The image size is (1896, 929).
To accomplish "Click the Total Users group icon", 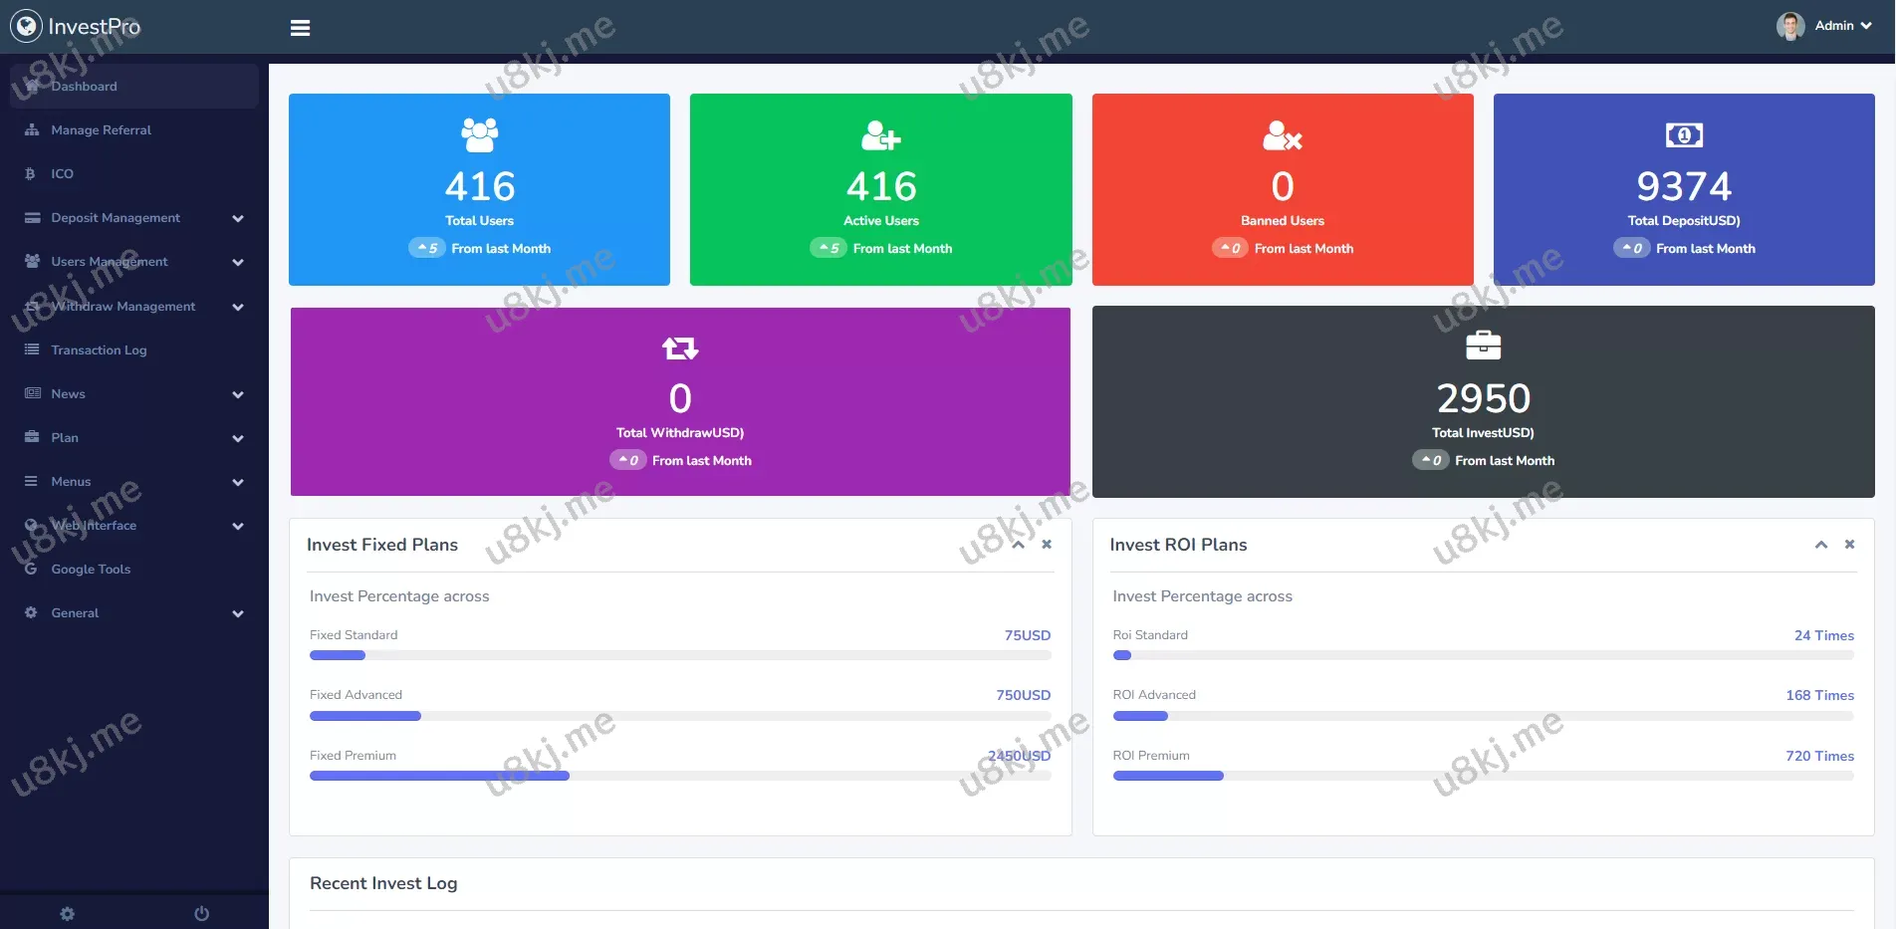I will [x=479, y=134].
